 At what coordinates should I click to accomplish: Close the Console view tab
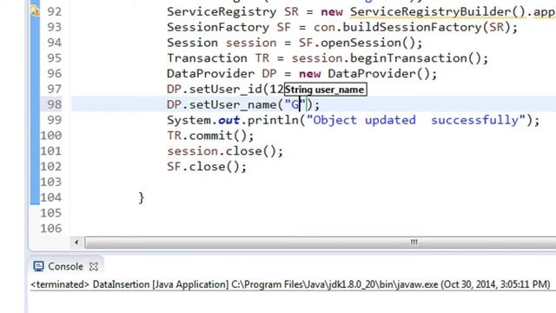[94, 267]
